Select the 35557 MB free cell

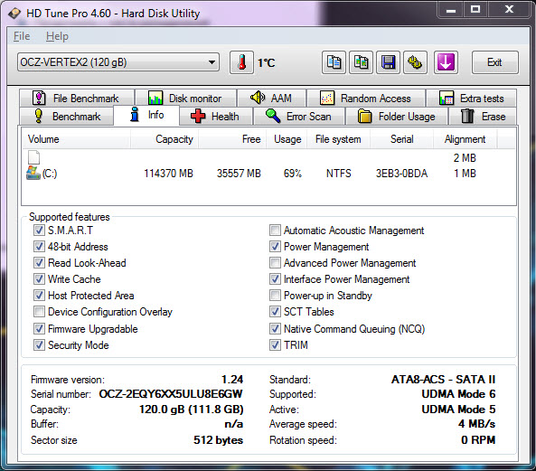(239, 174)
